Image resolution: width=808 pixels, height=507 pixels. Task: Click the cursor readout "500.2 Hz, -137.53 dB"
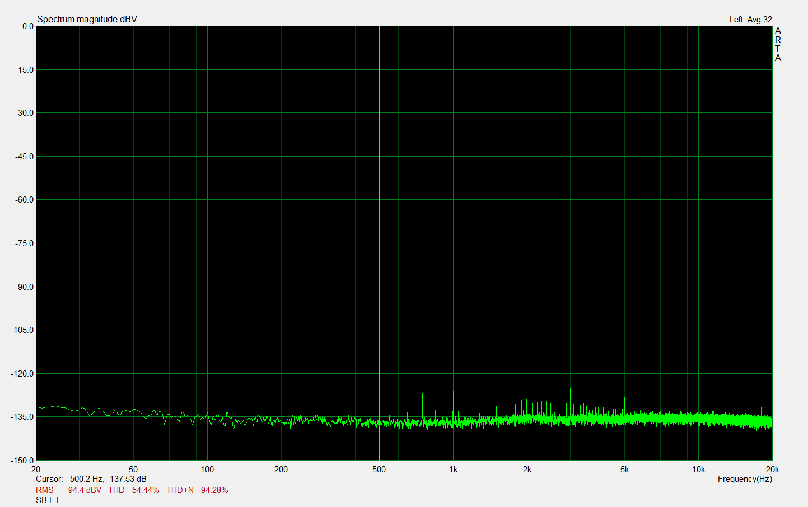108,479
